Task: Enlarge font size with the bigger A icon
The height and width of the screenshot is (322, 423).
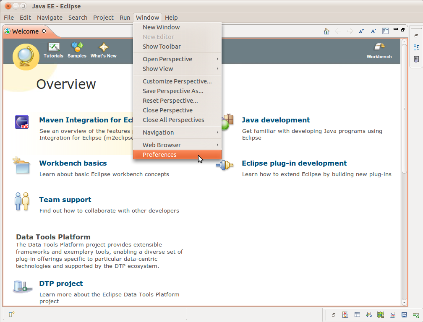Action: (x=373, y=31)
